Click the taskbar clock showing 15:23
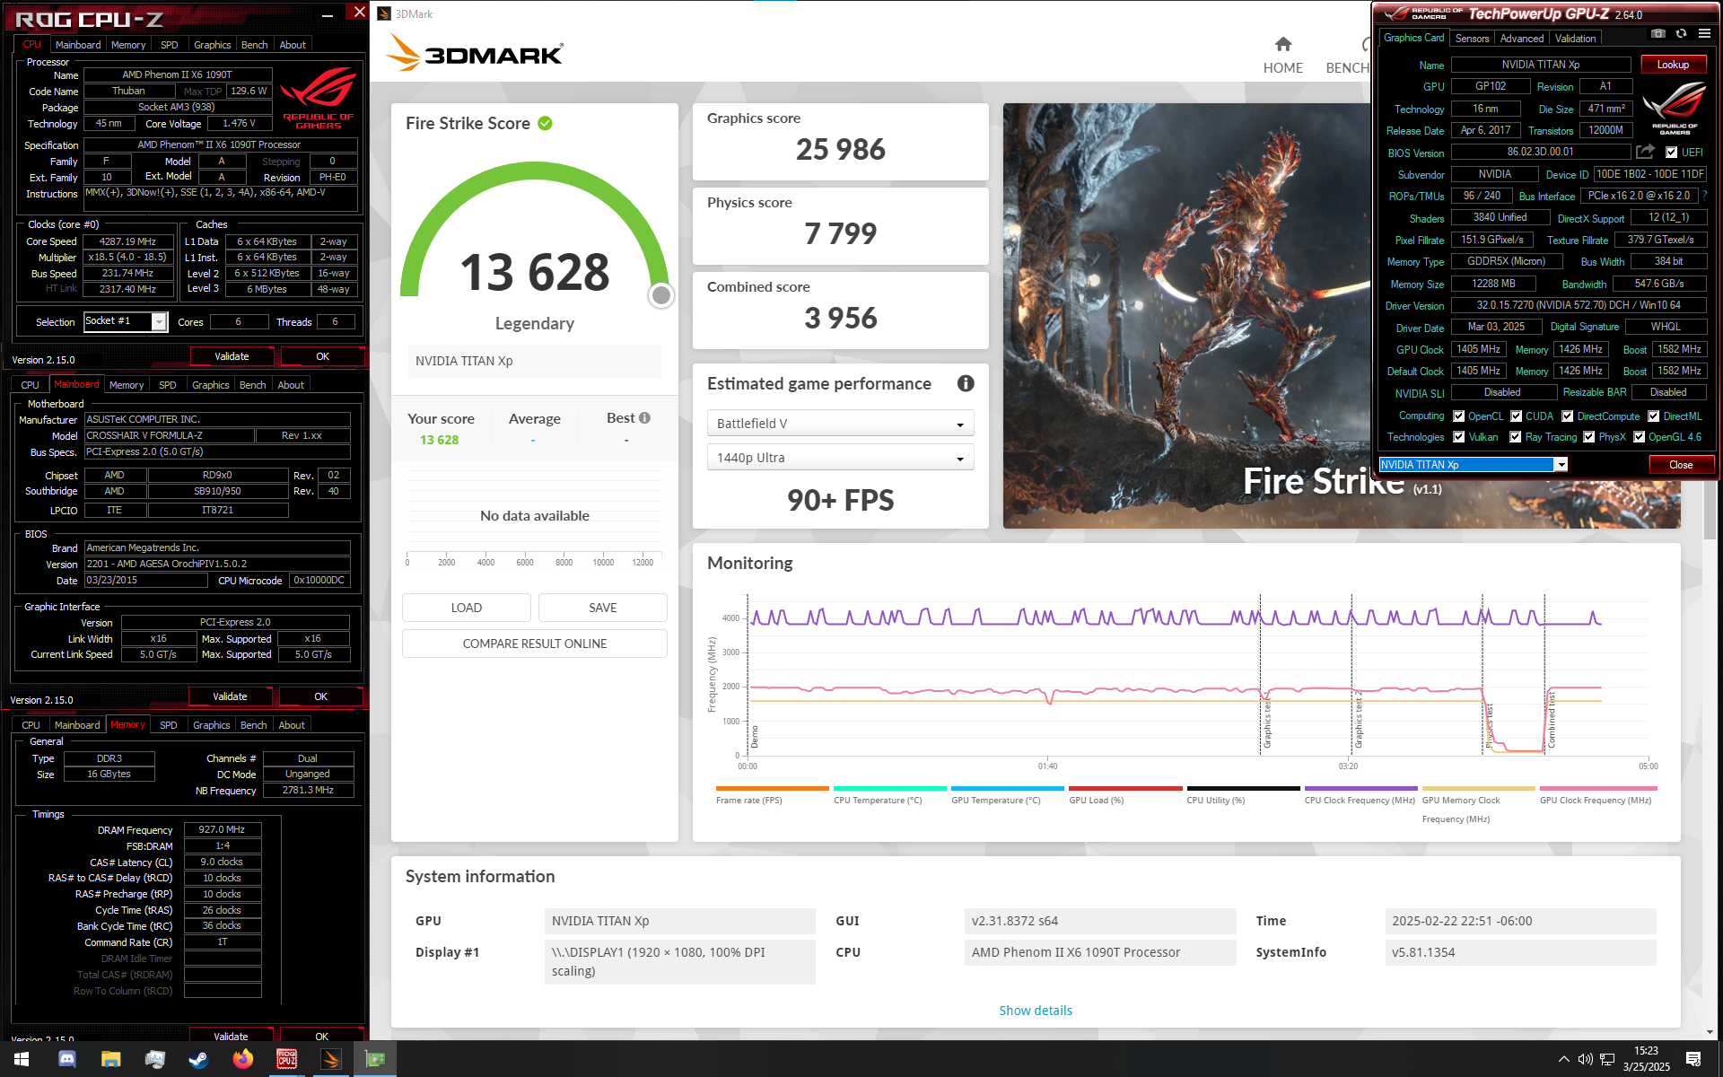The width and height of the screenshot is (1723, 1077). (x=1646, y=1059)
